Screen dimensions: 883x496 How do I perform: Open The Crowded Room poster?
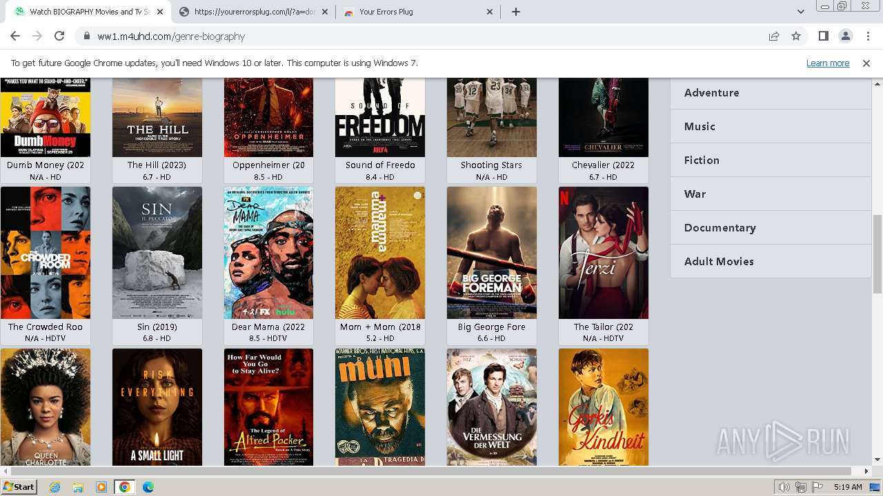tap(46, 253)
